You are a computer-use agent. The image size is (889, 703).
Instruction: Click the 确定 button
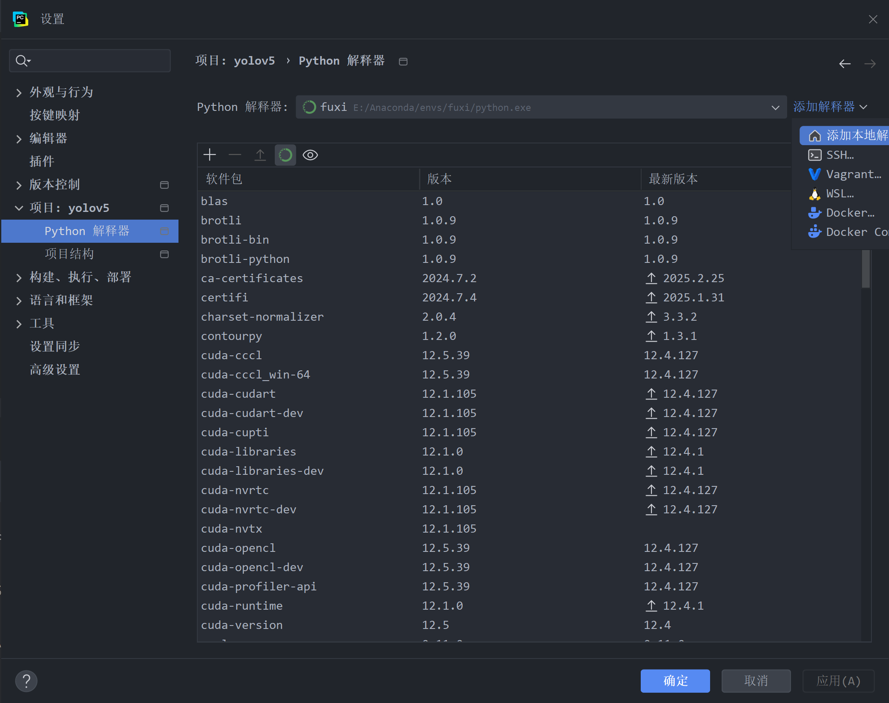(x=675, y=681)
